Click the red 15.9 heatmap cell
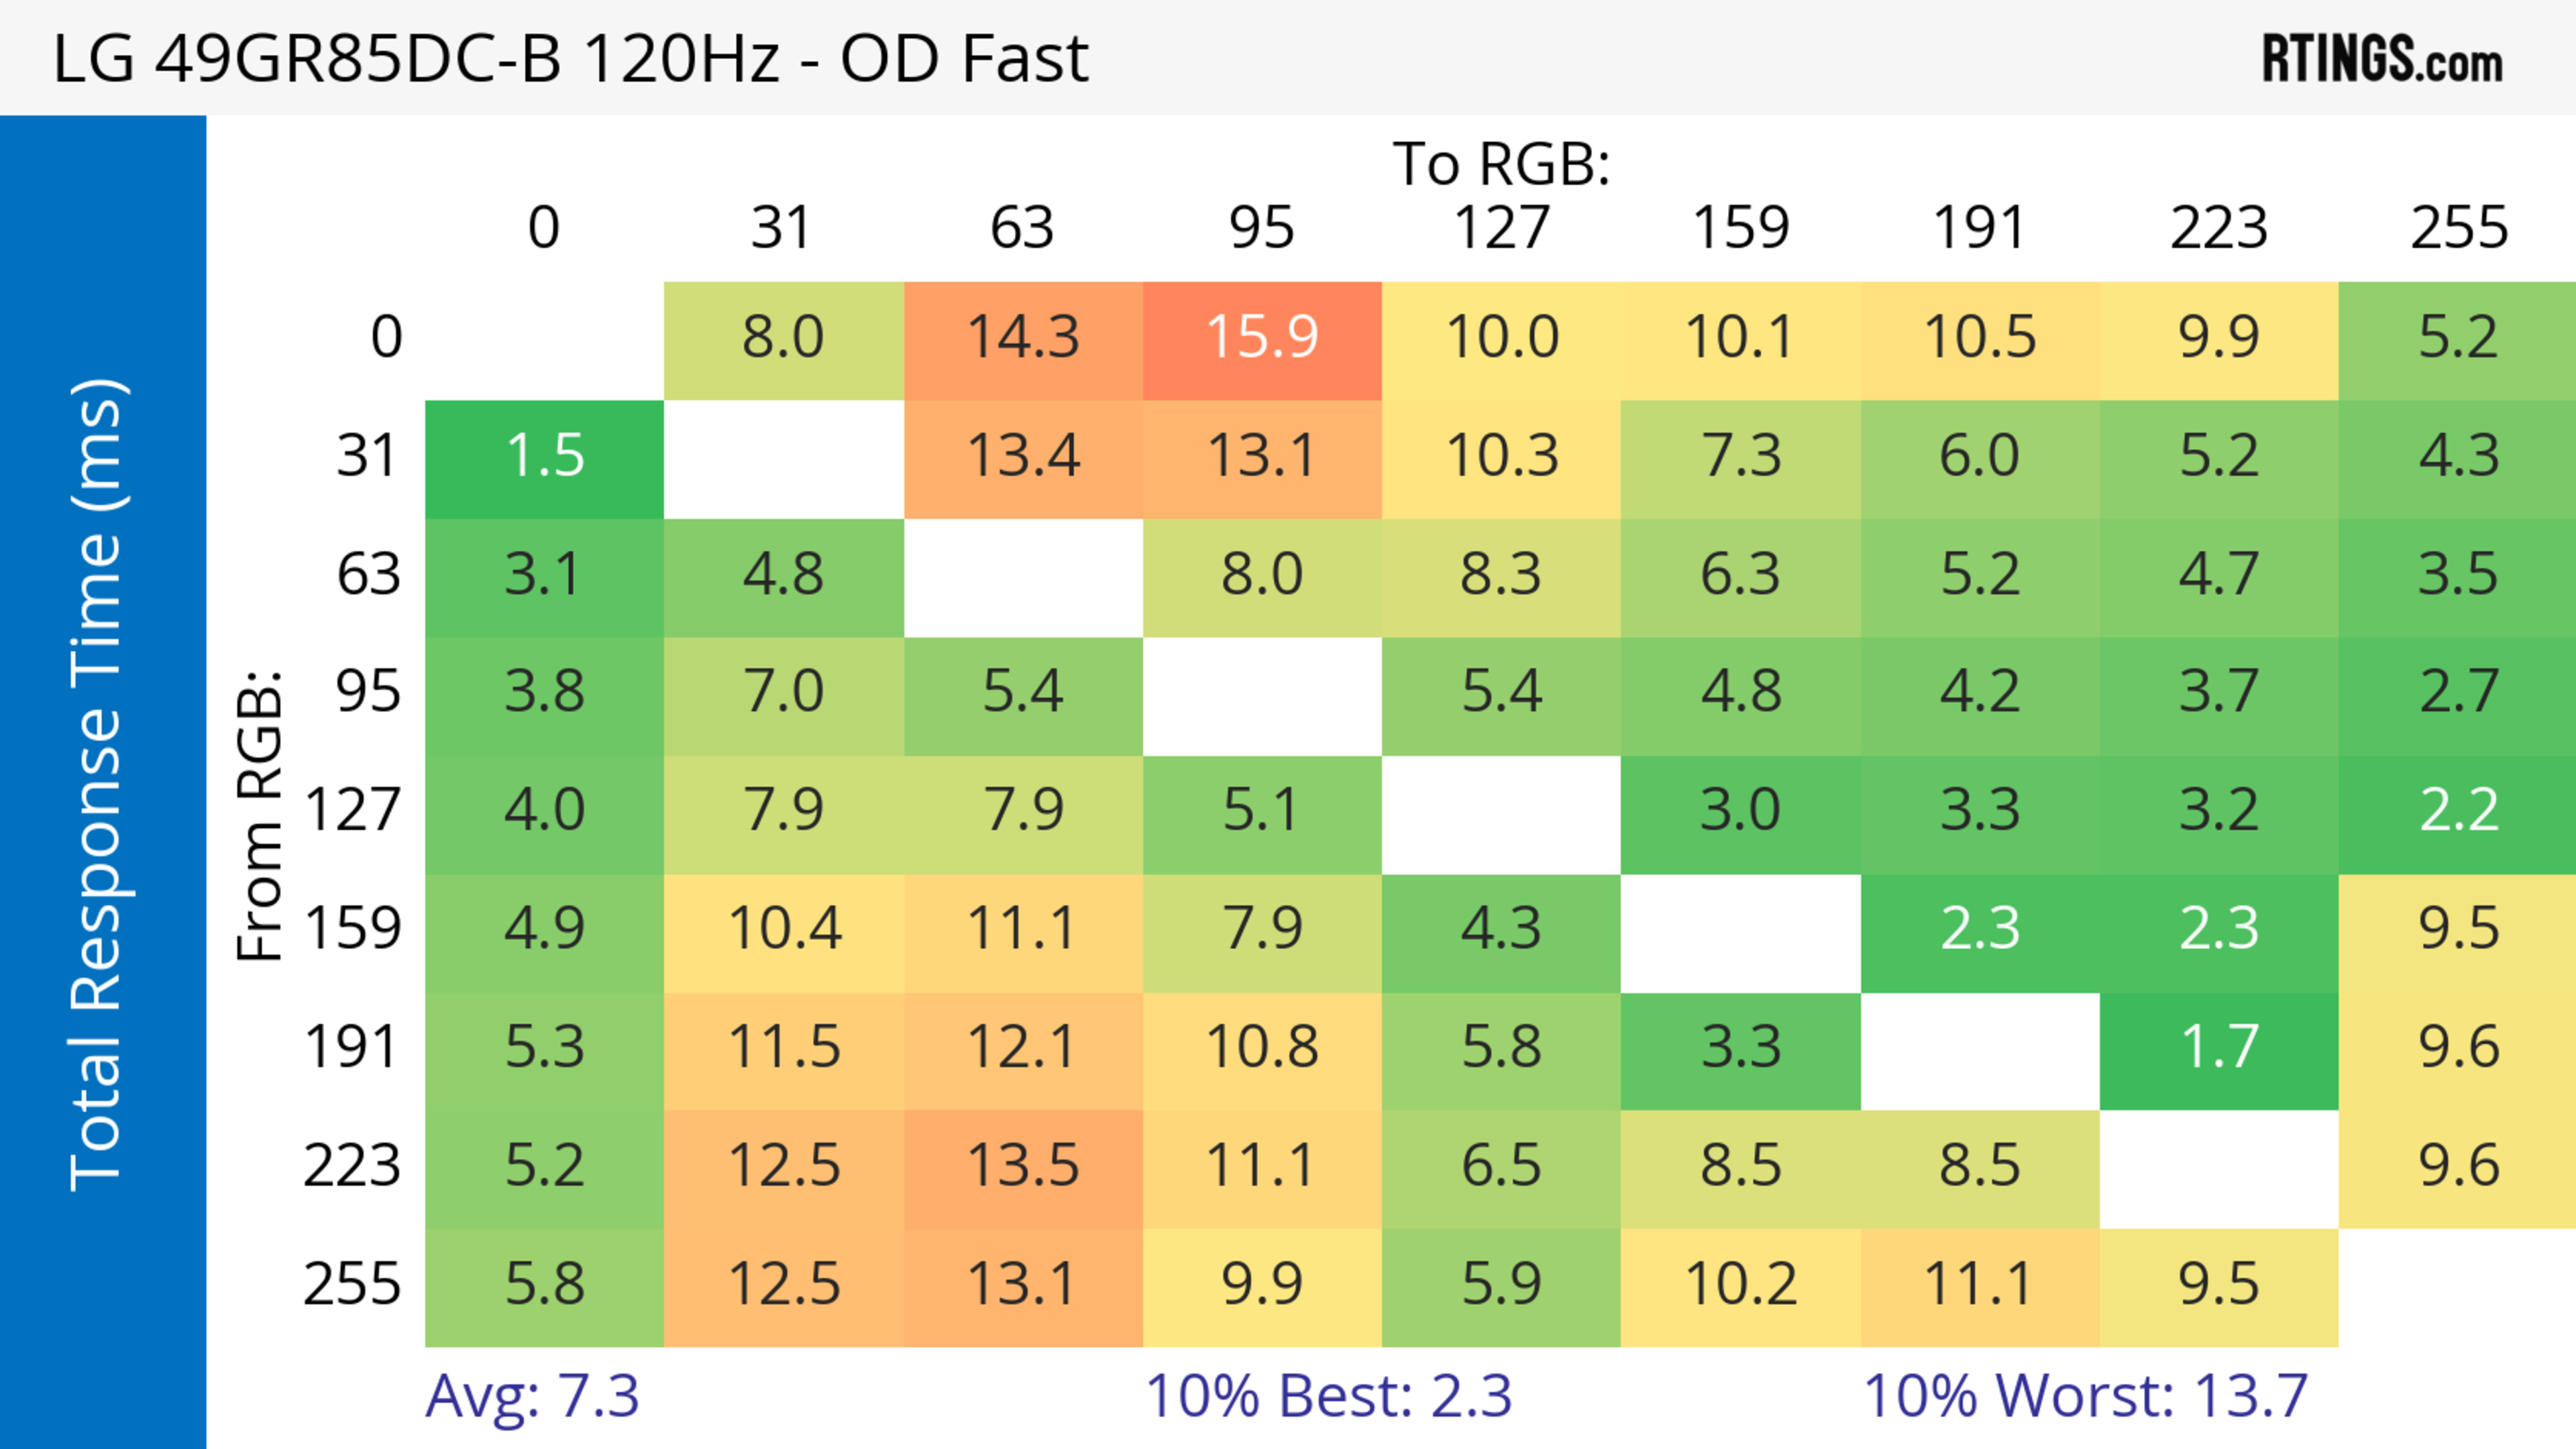The height and width of the screenshot is (1449, 2576). pos(1262,338)
